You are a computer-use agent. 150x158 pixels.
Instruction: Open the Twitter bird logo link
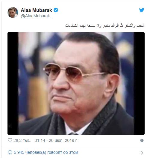pos(142,10)
